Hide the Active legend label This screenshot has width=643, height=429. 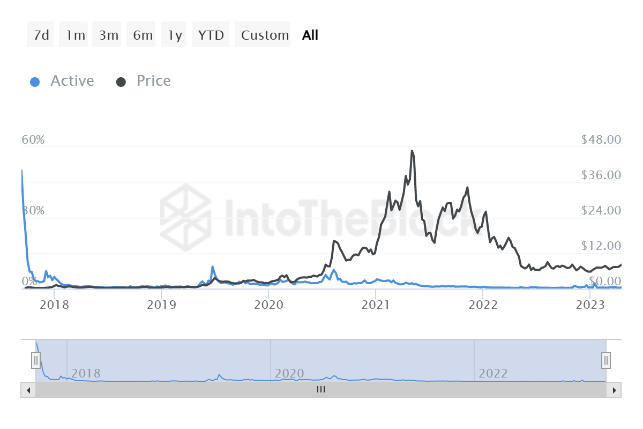tap(72, 81)
